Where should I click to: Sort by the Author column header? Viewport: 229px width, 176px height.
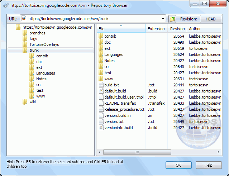point(204,29)
